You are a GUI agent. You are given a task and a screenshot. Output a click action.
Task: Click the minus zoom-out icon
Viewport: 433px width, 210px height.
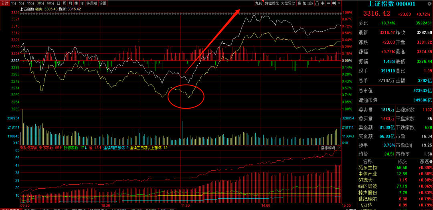pyautogui.click(x=328, y=3)
